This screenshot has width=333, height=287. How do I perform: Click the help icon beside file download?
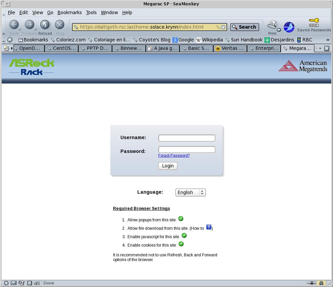pos(209,227)
